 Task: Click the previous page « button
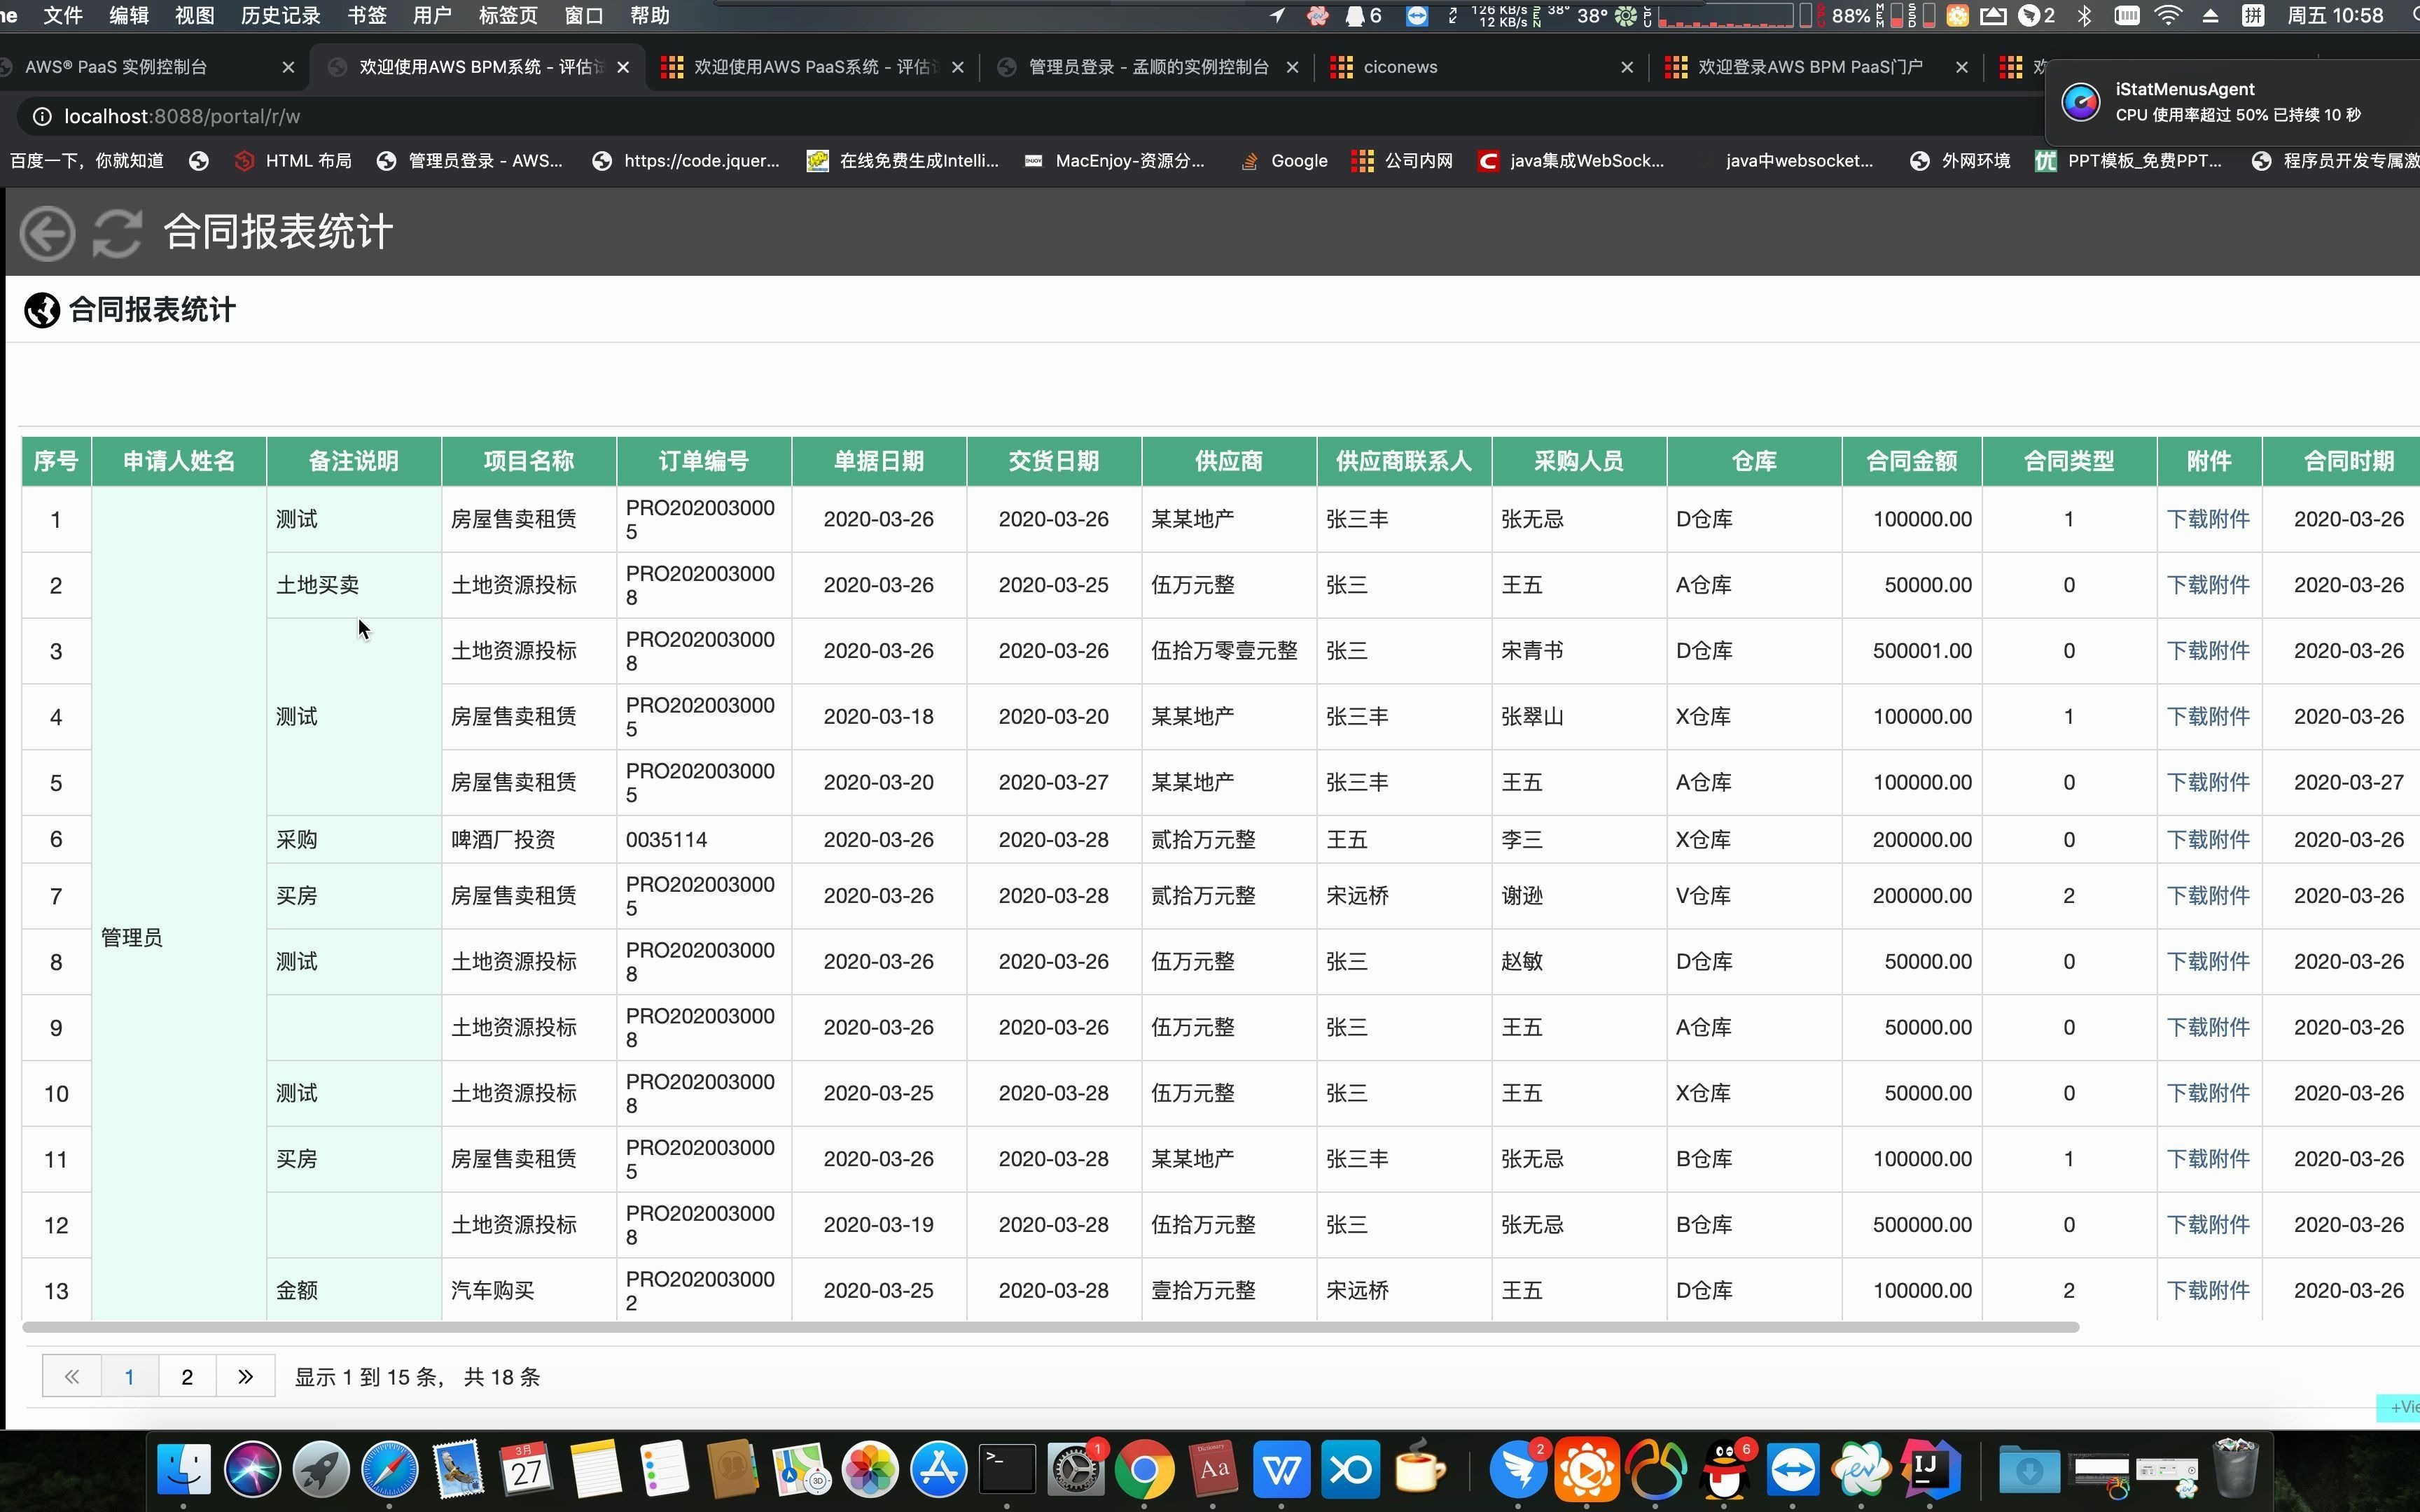[x=71, y=1377]
